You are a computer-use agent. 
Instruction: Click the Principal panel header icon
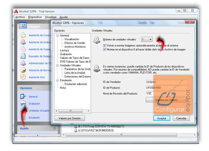23,26
